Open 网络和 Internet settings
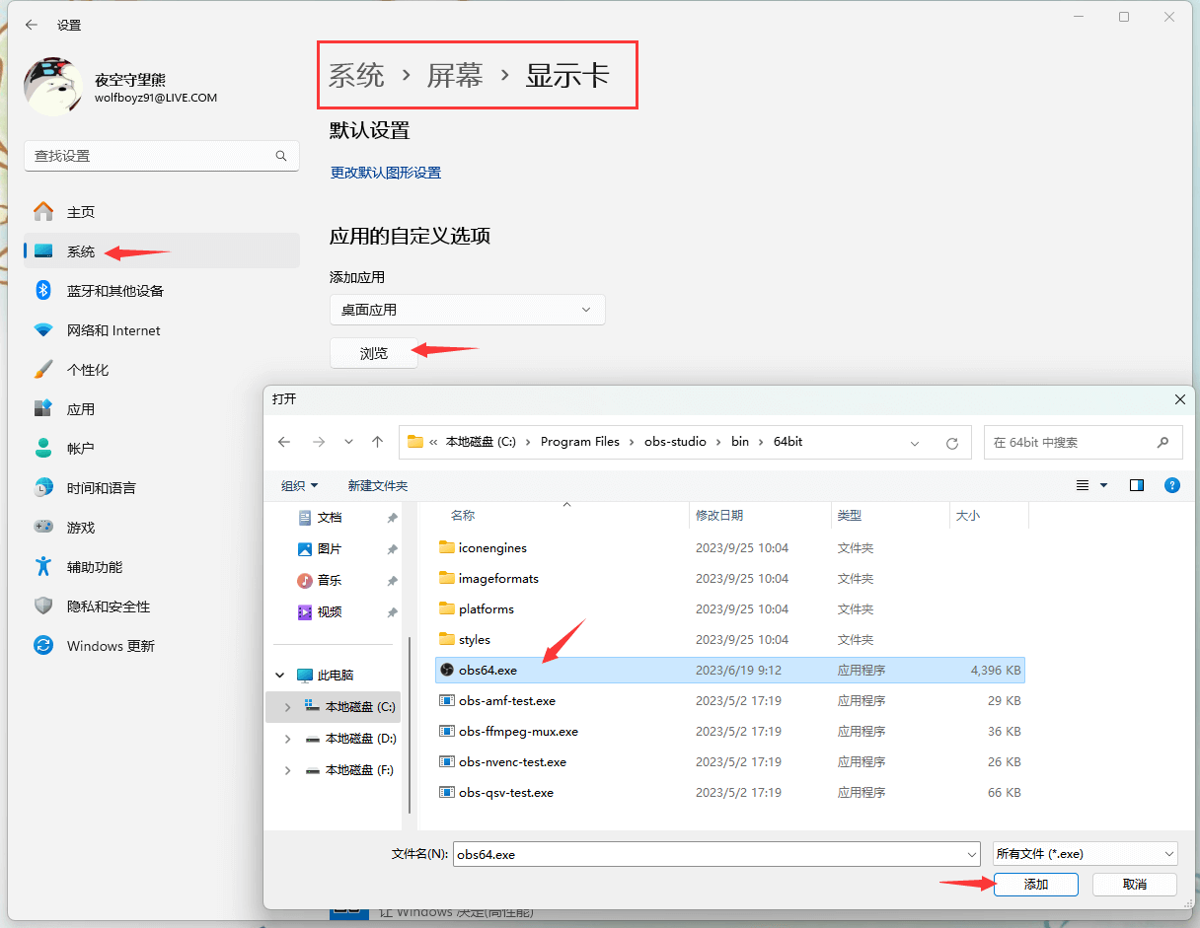1200x928 pixels. point(162,330)
